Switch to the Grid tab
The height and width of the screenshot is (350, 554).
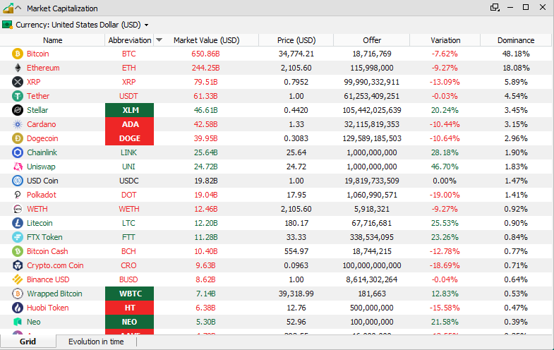[x=28, y=342]
